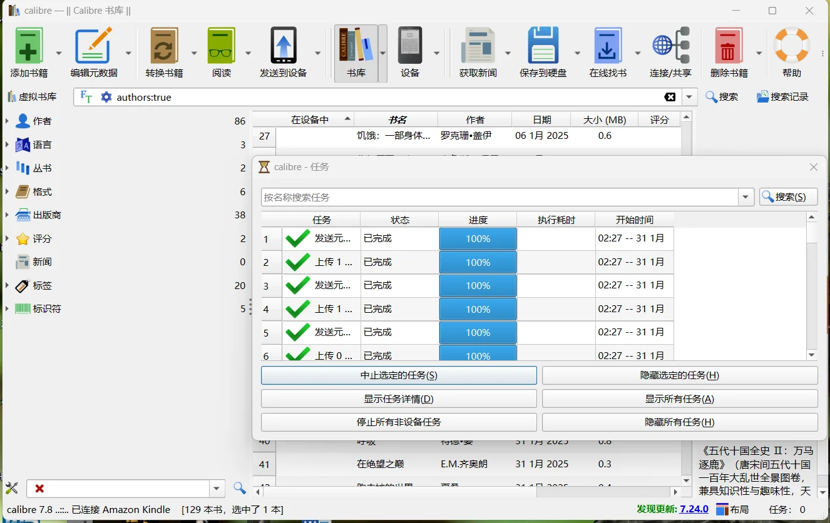
Task: Select job row 2 上传 1 ...
Action: (x=468, y=262)
